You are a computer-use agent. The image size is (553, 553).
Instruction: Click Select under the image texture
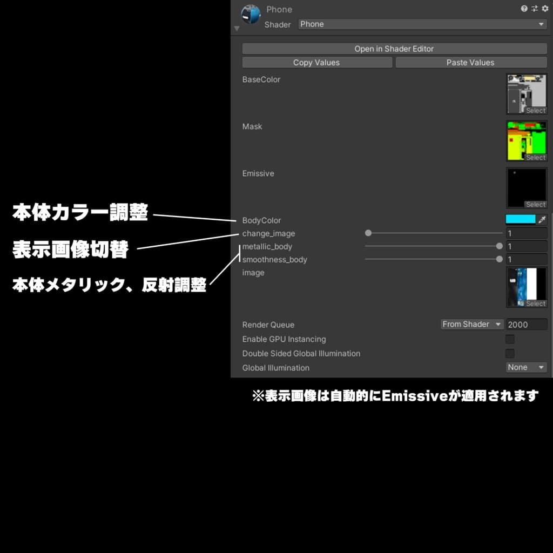tap(536, 304)
